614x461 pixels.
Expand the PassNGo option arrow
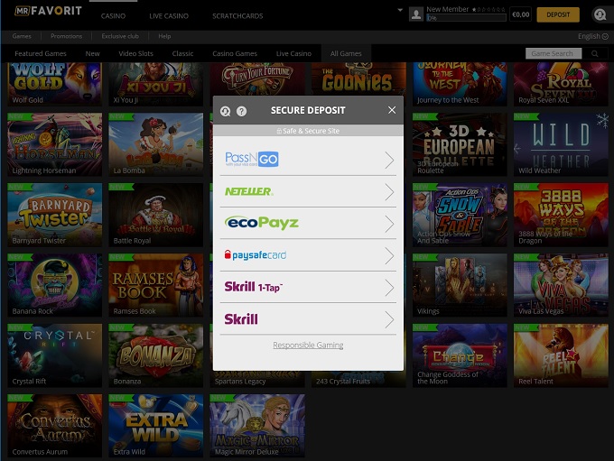[x=389, y=160]
